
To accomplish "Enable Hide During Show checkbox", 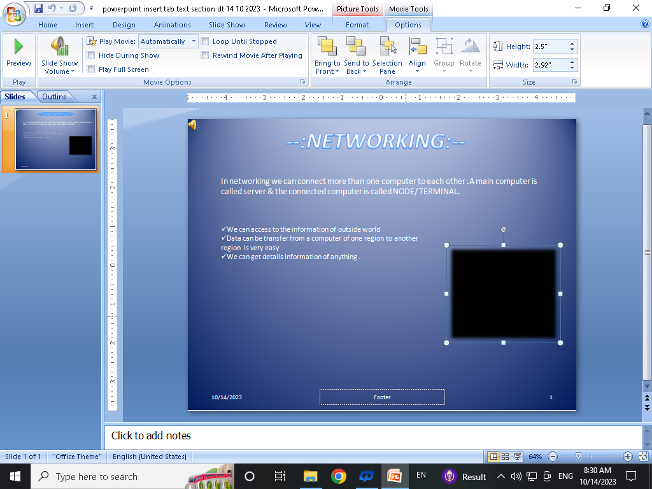I will click(x=91, y=55).
